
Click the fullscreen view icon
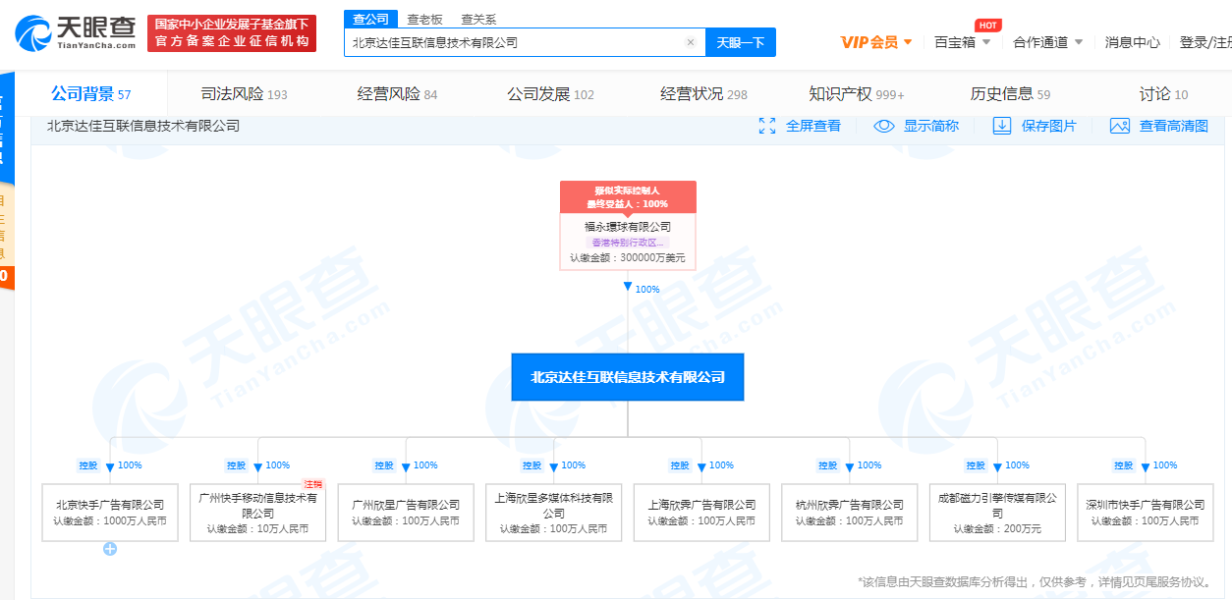(x=767, y=126)
